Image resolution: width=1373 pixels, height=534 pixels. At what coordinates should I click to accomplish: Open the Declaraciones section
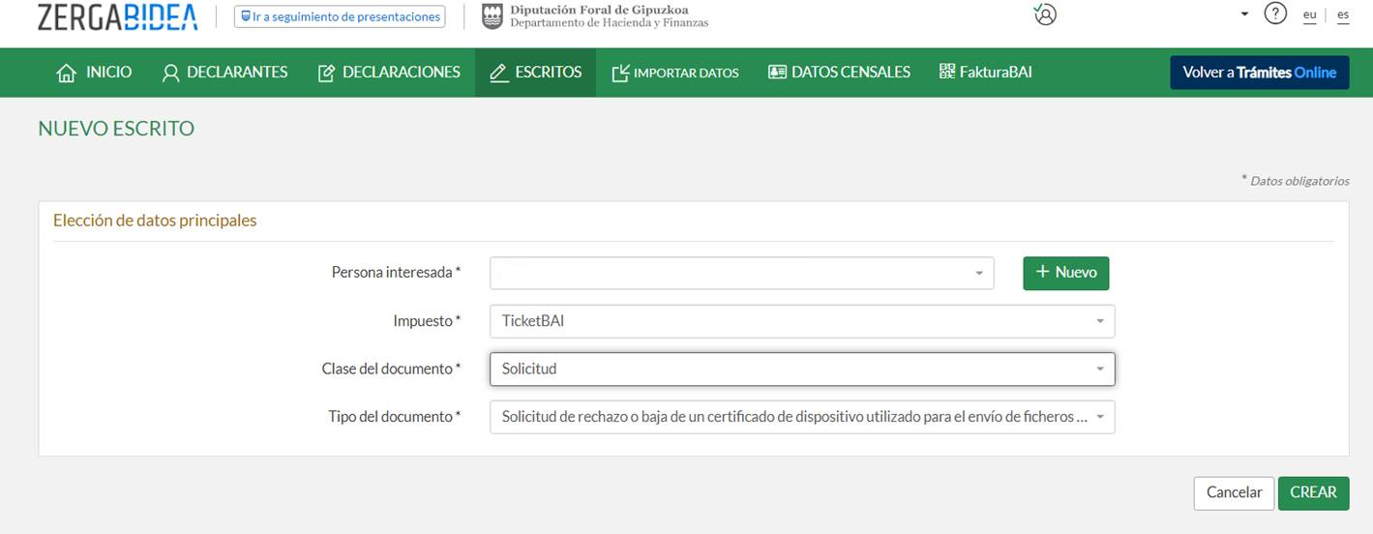coord(389,73)
